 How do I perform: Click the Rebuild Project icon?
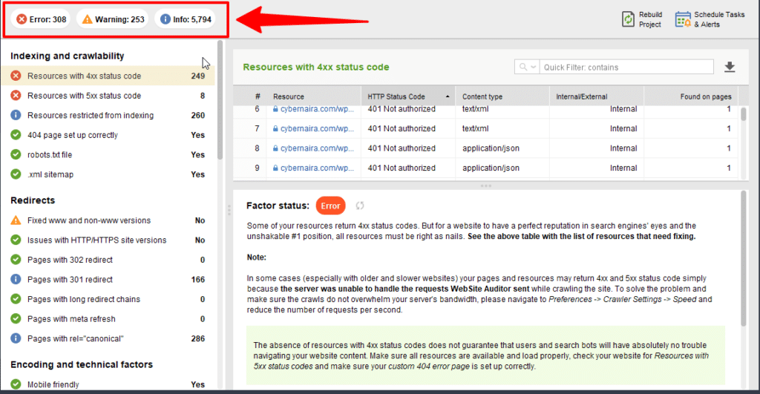point(628,19)
